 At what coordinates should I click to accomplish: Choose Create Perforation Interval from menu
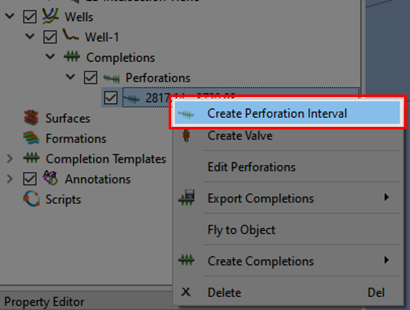277,113
